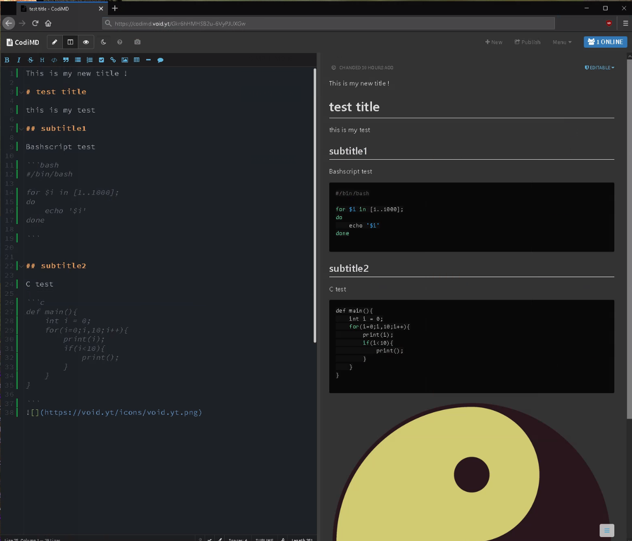Click the 'subtitle1' heading in preview
Screen dimensions: 632x541
[x=348, y=151]
